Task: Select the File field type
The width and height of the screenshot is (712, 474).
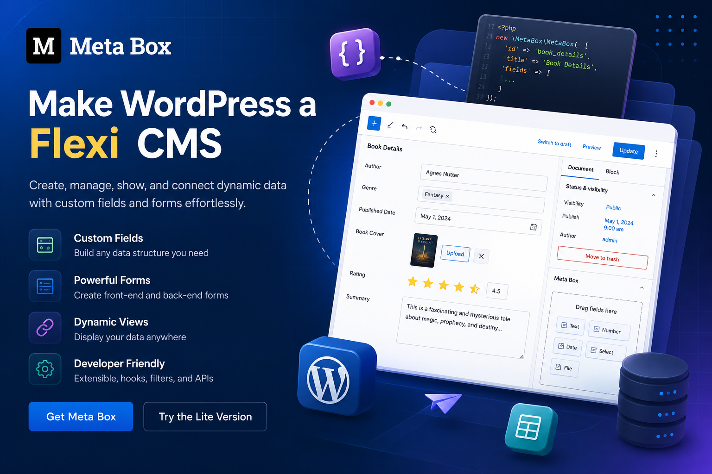Action: pos(564,368)
